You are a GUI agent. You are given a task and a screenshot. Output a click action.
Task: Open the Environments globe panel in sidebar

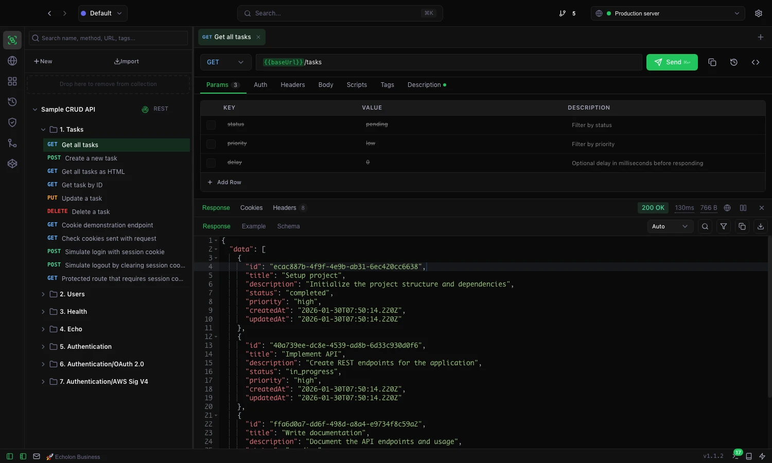(12, 60)
